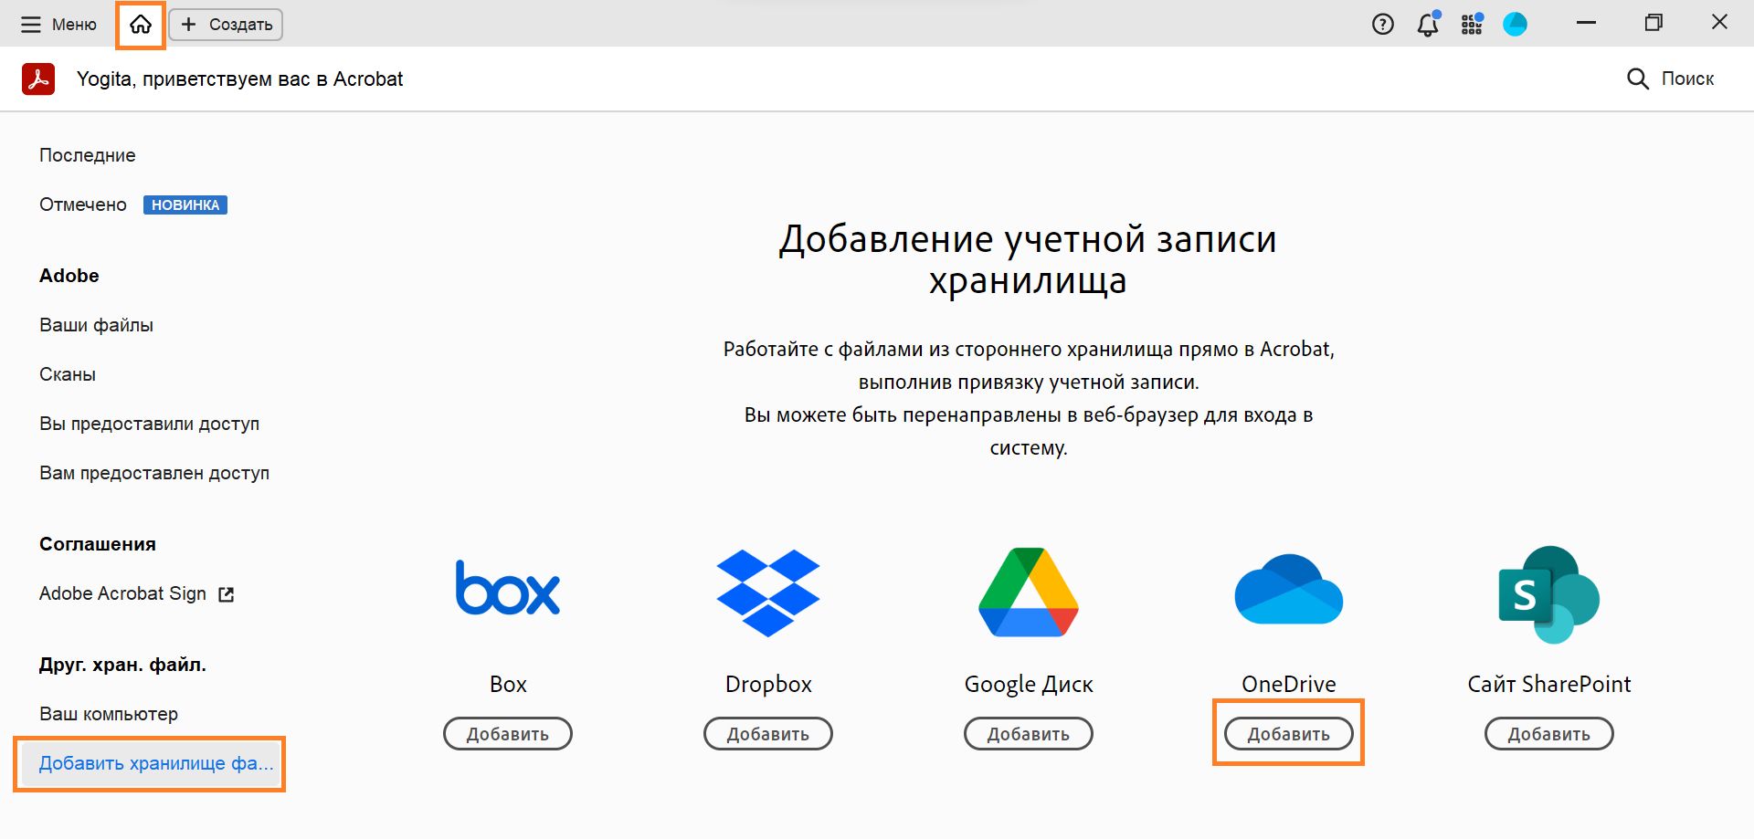Select Последние in sidebar

tap(88, 155)
